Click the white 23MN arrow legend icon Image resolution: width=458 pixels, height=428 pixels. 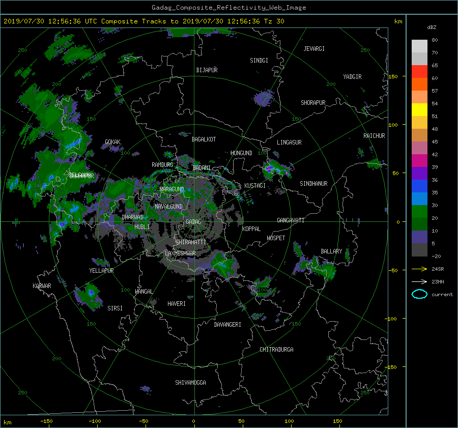tap(419, 281)
